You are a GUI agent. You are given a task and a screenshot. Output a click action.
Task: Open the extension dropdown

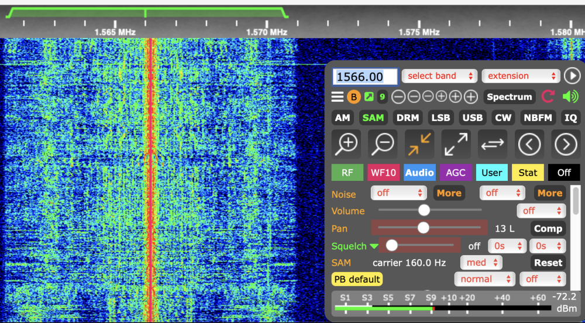[x=521, y=76]
